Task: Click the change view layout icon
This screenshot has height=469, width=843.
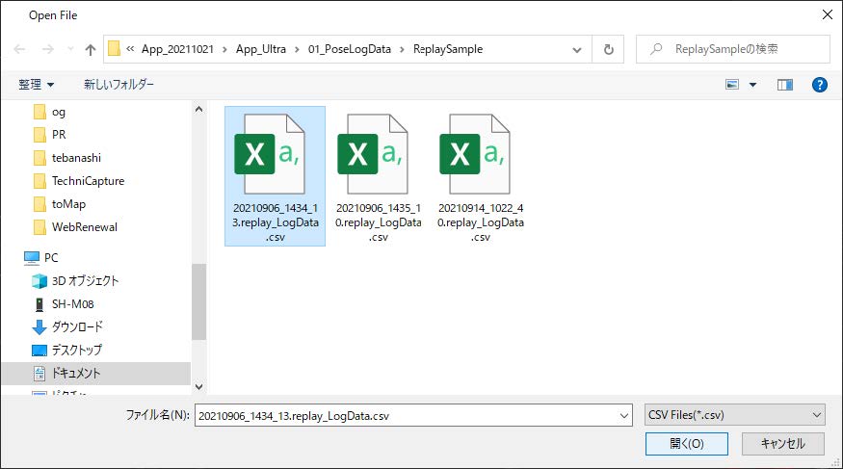Action: 733,85
